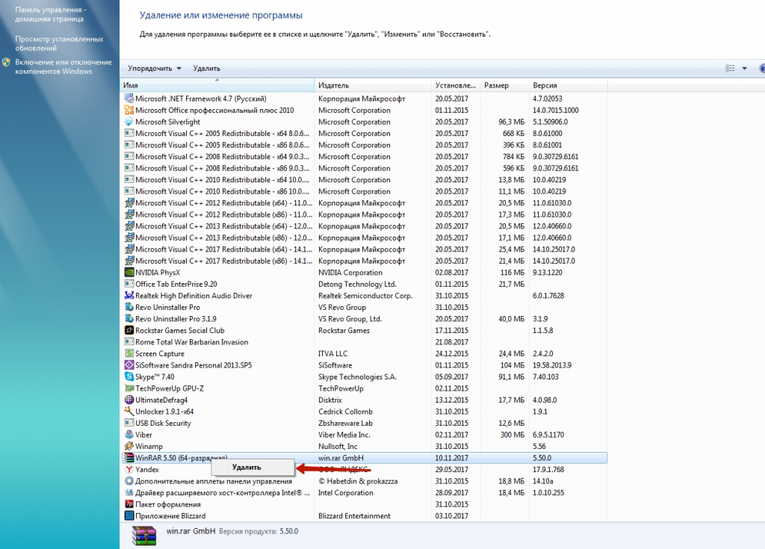Image resolution: width=765 pixels, height=549 pixels.
Task: Choose Удалить in the context menu
Action: pyautogui.click(x=247, y=468)
